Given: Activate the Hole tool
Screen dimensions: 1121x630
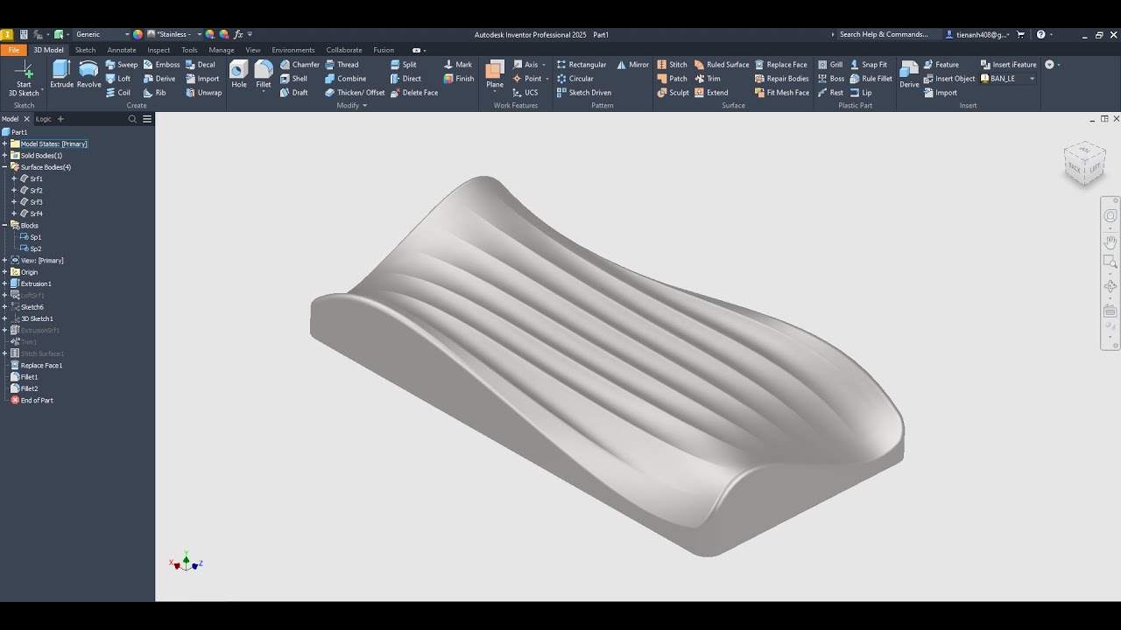Looking at the screenshot, I should [x=238, y=75].
